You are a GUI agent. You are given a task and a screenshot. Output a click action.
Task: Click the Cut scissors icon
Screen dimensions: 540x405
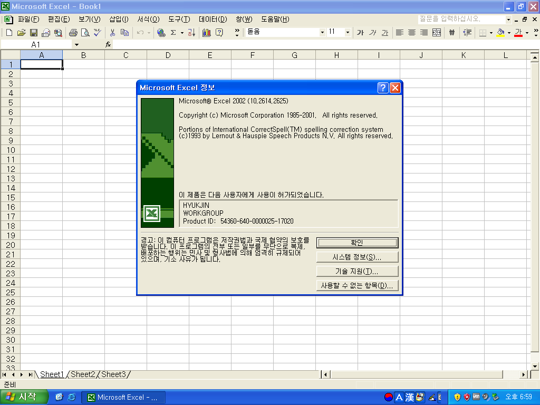tap(112, 33)
